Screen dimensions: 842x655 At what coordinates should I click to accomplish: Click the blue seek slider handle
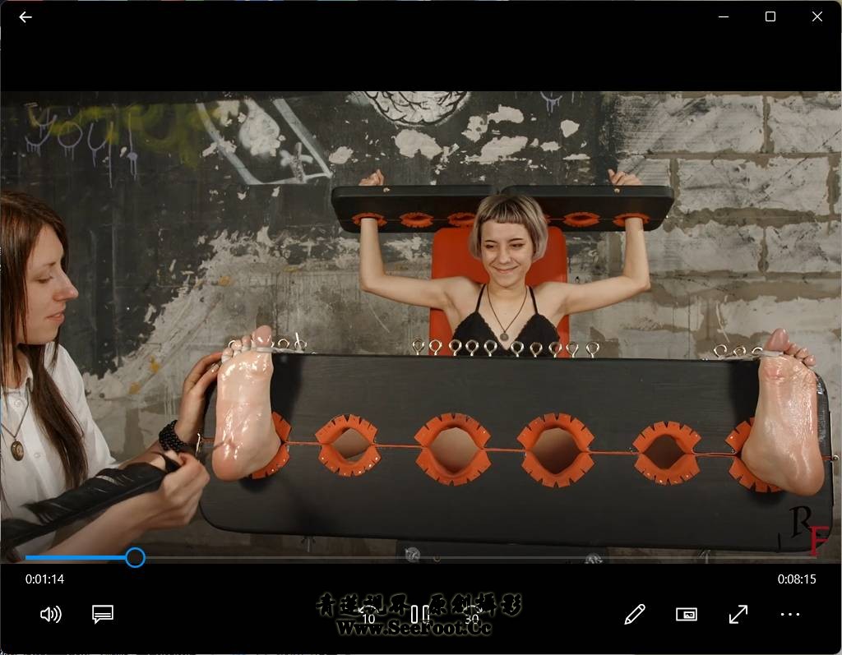[136, 558]
